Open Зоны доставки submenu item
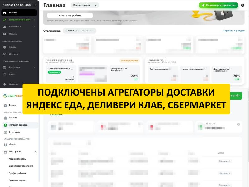This screenshot has width=249, height=187. point(17,180)
